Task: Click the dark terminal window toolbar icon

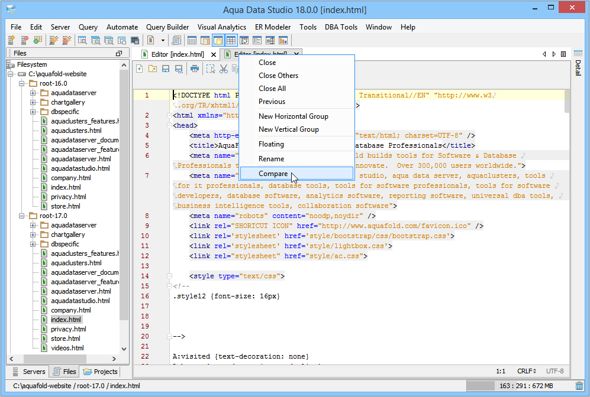Action: point(135,40)
